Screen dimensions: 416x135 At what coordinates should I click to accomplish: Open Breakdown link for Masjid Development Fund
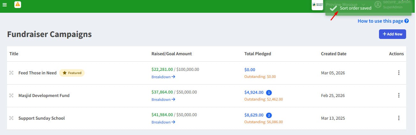163,99
